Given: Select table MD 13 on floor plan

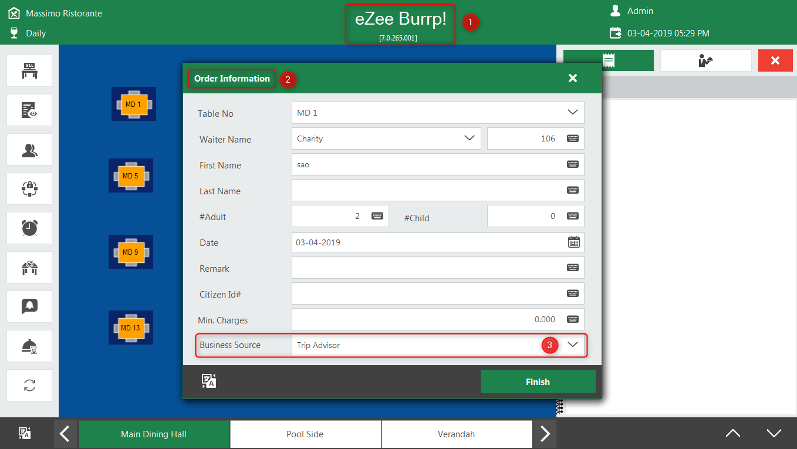Looking at the screenshot, I should [x=131, y=328].
